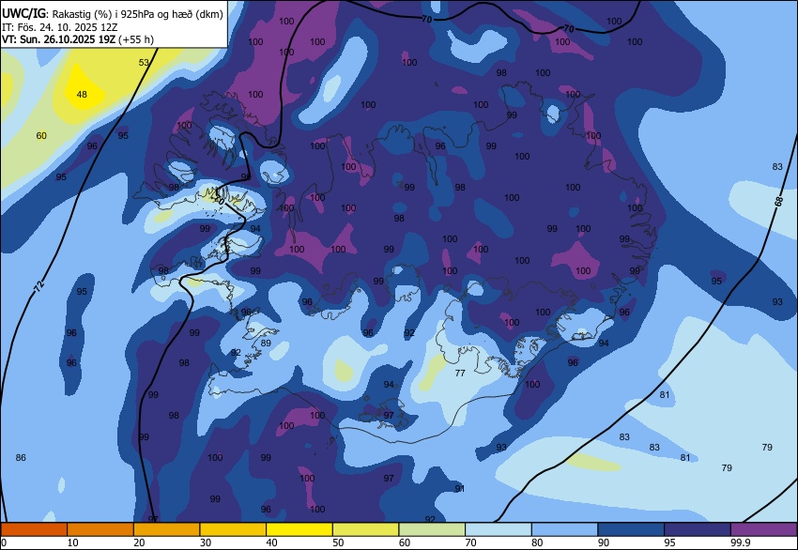Pick the 60–70 light green legend swatch
The width and height of the screenshot is (798, 550).
[432, 529]
